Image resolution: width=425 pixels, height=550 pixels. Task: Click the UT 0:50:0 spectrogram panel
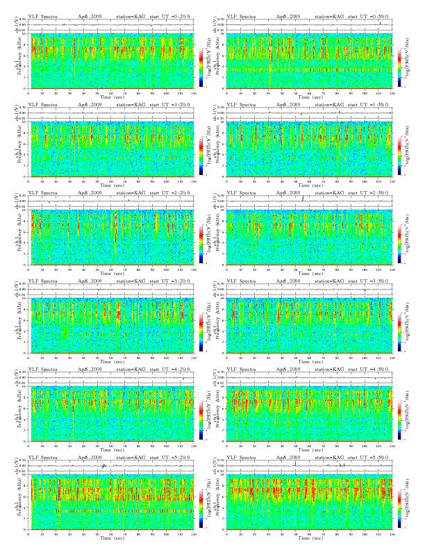click(310, 60)
